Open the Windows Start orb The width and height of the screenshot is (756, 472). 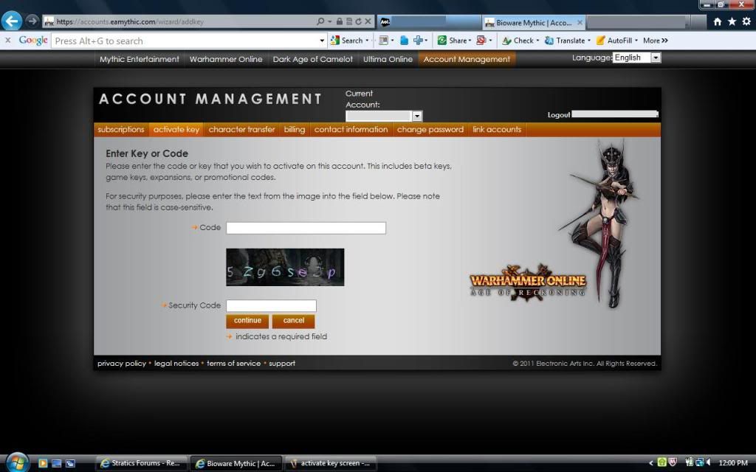click(x=17, y=463)
